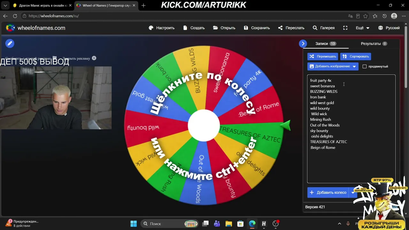This screenshot has height=230, width=409.
Task: Click the 'wild west gold' entry line
Action: pyautogui.click(x=322, y=103)
